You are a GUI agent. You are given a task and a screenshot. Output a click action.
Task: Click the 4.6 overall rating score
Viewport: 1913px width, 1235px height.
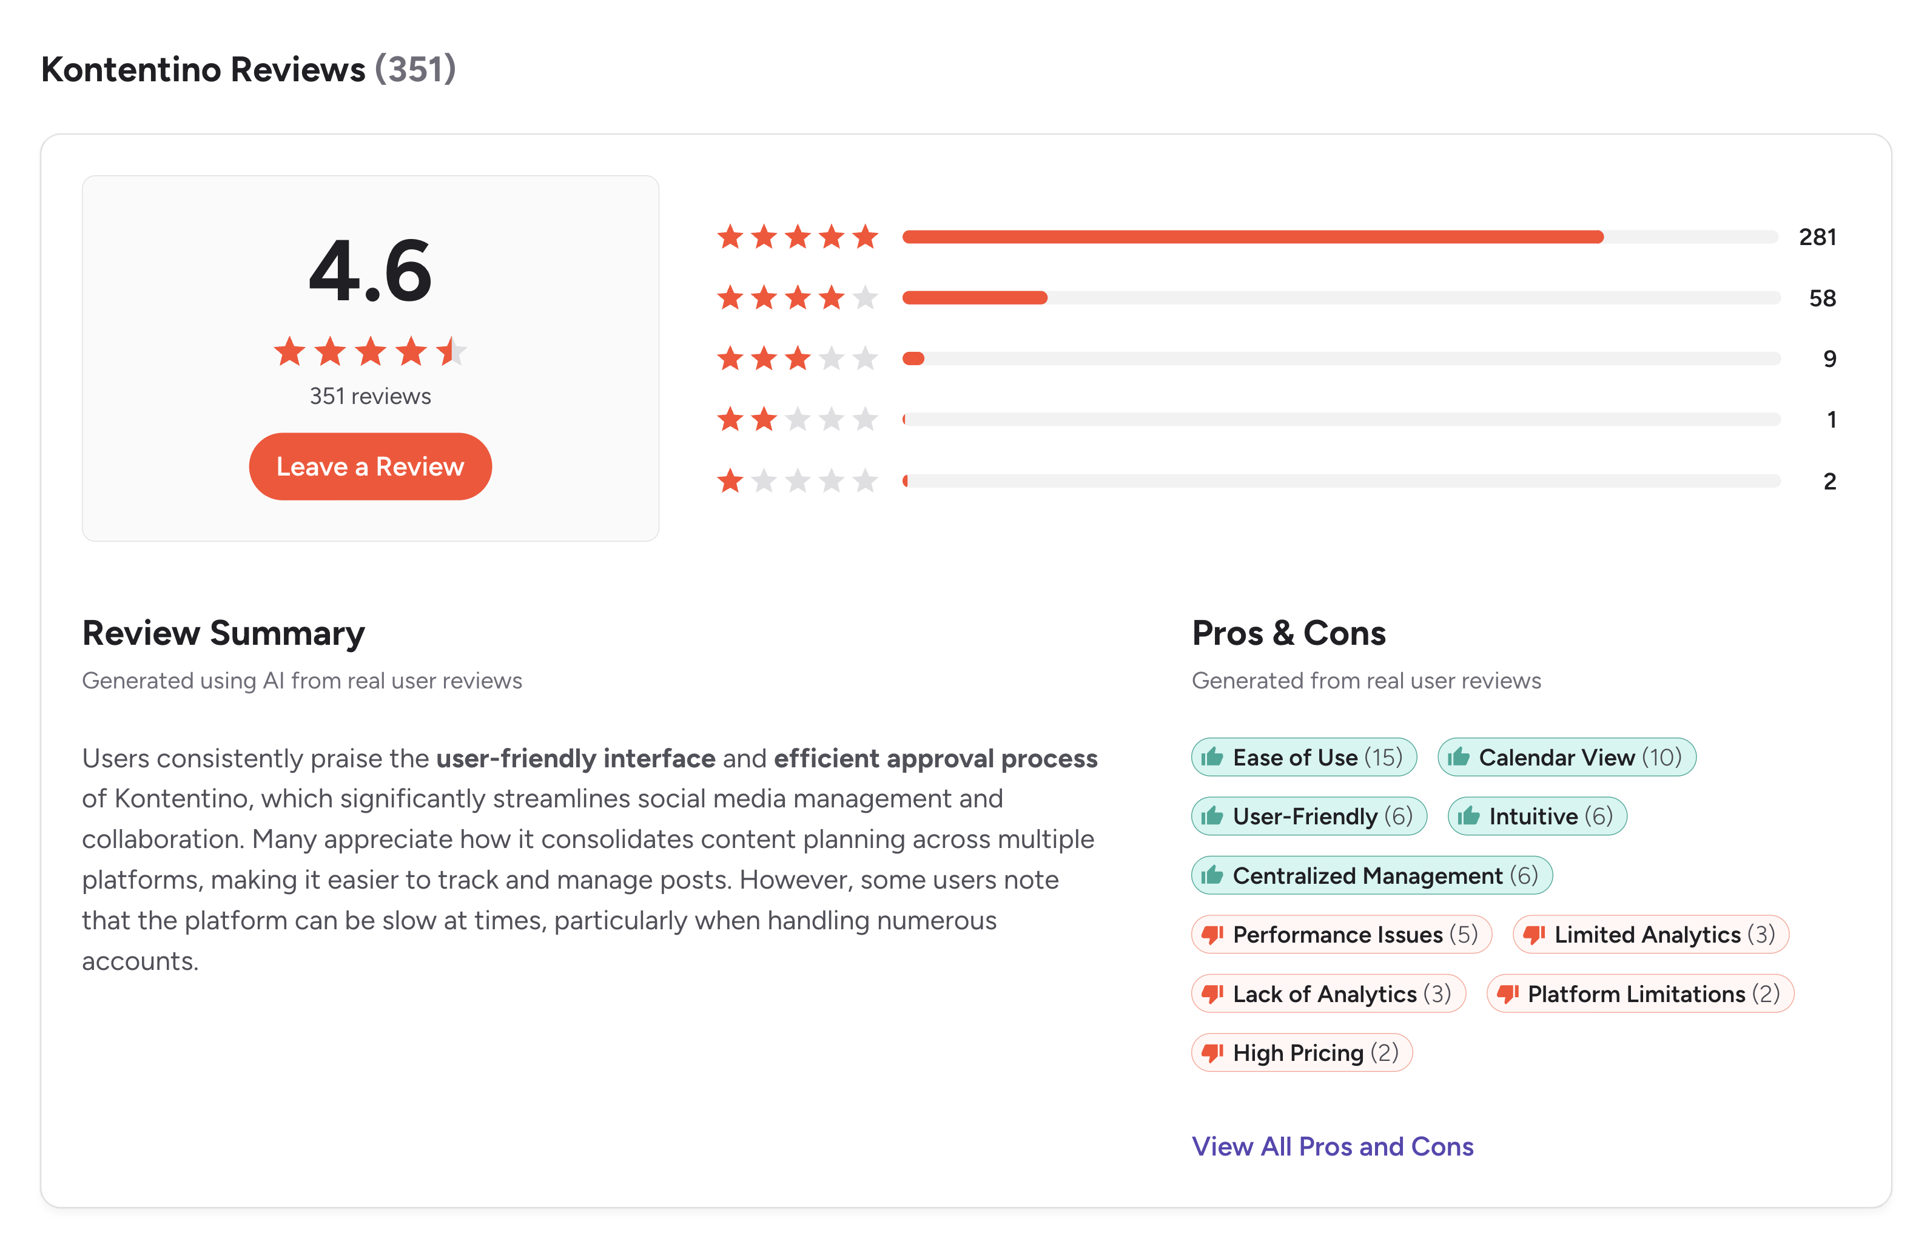click(369, 271)
